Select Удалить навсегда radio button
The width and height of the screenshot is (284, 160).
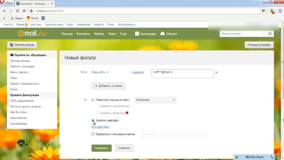[x=93, y=120]
